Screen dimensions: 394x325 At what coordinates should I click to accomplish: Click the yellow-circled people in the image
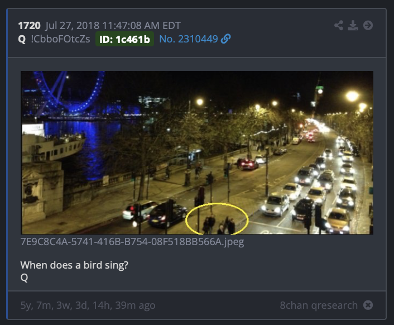pyautogui.click(x=218, y=219)
